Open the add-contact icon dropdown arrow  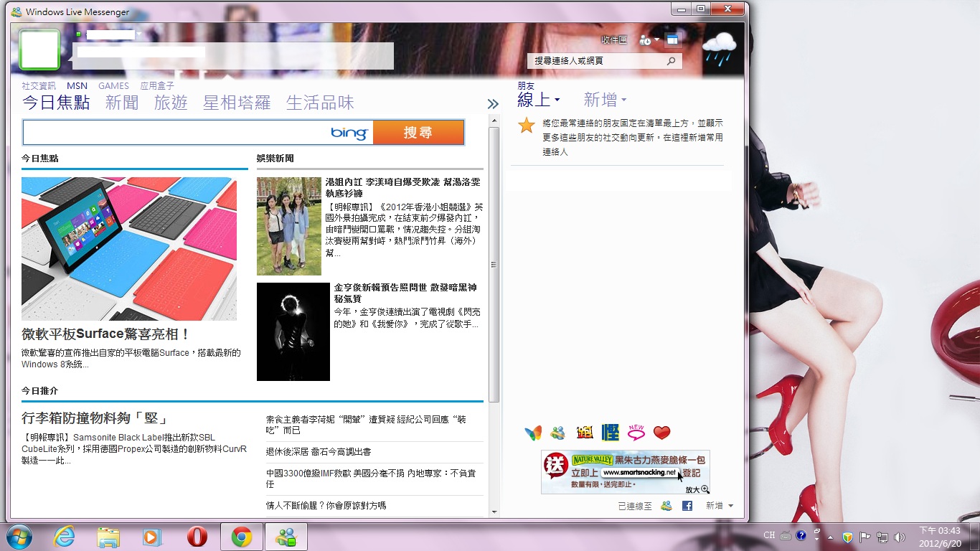pyautogui.click(x=656, y=41)
